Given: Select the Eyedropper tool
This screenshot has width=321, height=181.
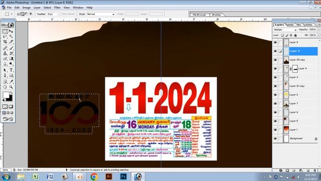Looking at the screenshot, I should pyautogui.click(x=11, y=81).
